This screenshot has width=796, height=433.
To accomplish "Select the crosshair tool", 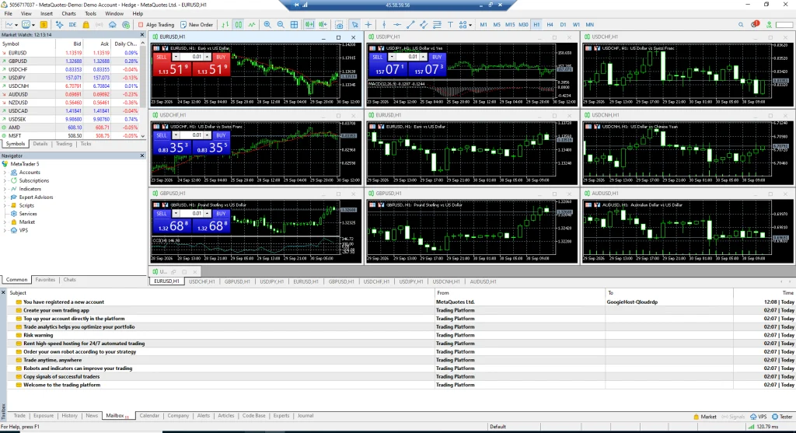I will coord(368,24).
